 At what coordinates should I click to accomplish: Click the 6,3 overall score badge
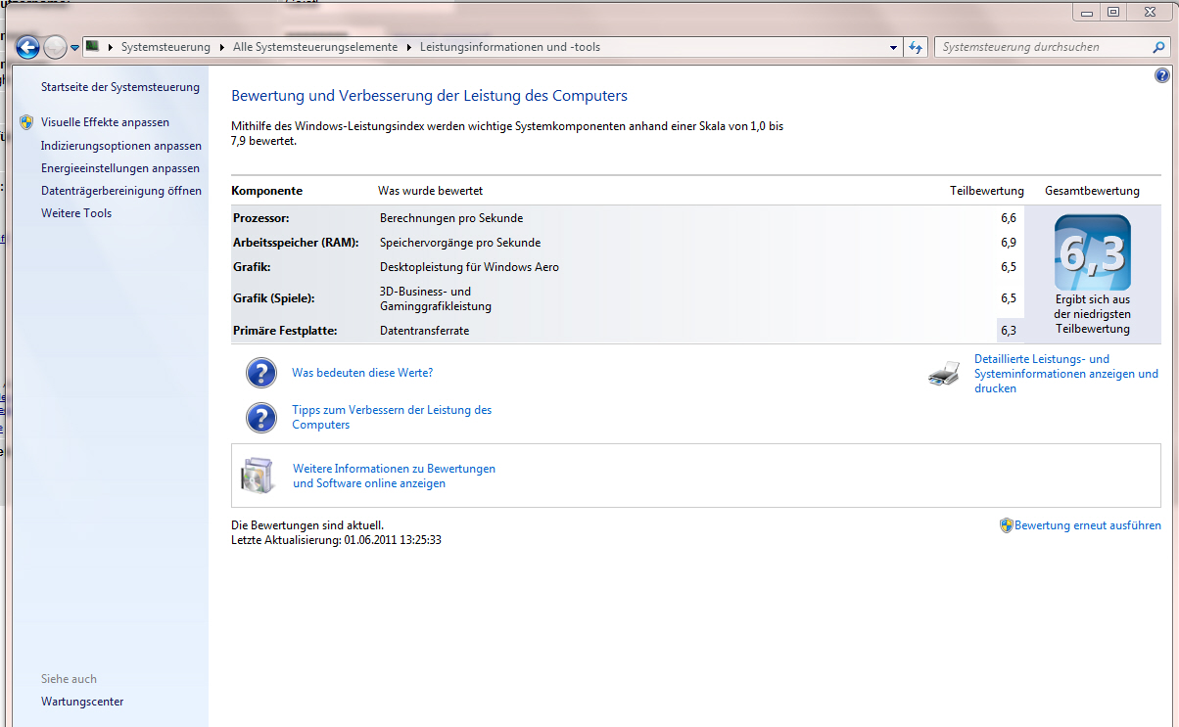point(1092,252)
